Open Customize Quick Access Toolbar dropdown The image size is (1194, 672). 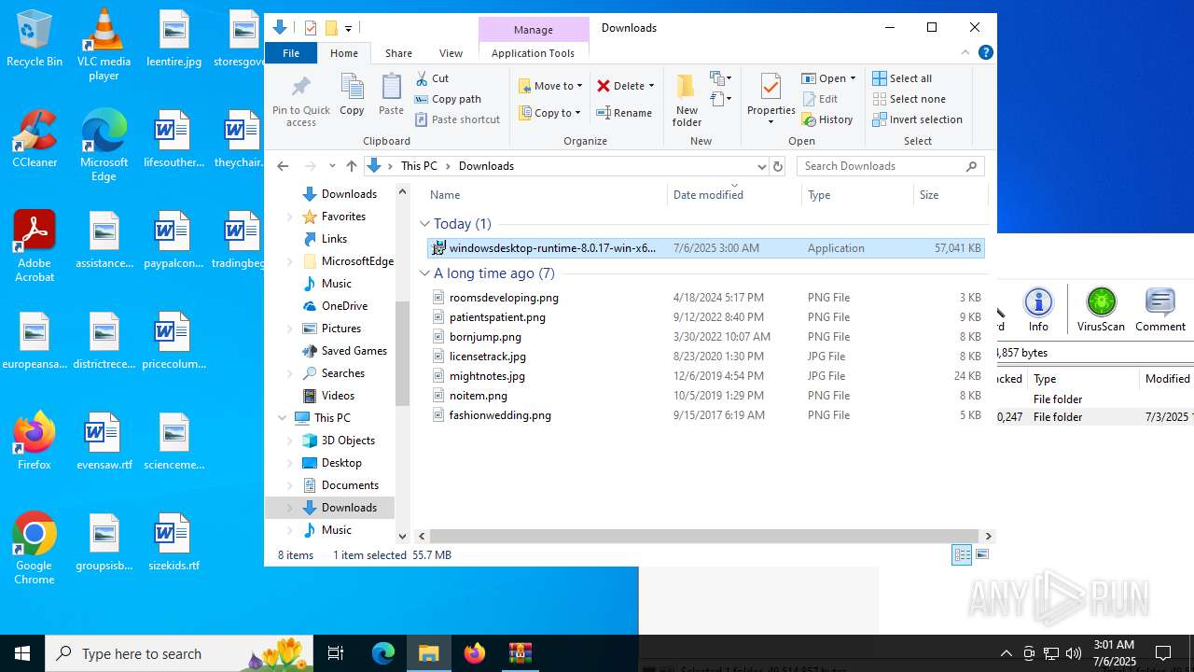pos(348,28)
